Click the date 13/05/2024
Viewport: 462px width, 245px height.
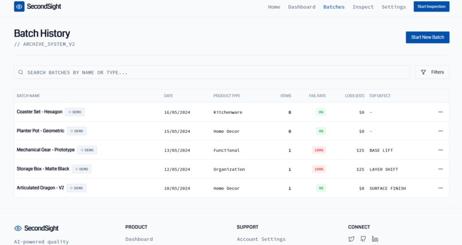pos(177,151)
